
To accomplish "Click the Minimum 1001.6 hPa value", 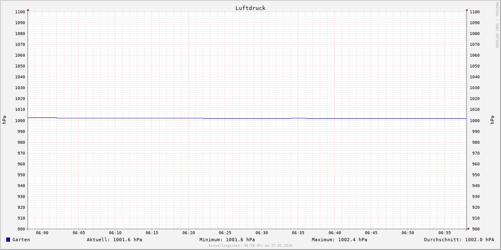I will click(227, 240).
